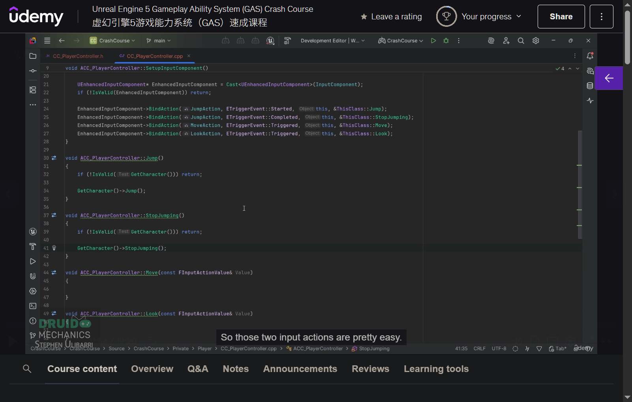
Task: Open the Database tool window in right sidebar
Action: click(x=590, y=86)
